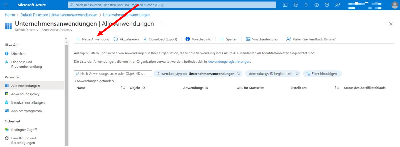Open the help question mark icon
The height and width of the screenshot is (147, 400).
pos(327,5)
